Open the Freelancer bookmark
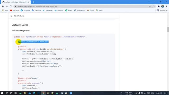 click(x=48, y=10)
